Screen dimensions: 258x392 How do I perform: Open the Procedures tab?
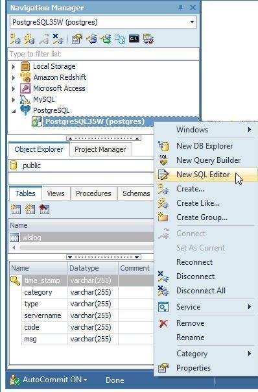93,193
